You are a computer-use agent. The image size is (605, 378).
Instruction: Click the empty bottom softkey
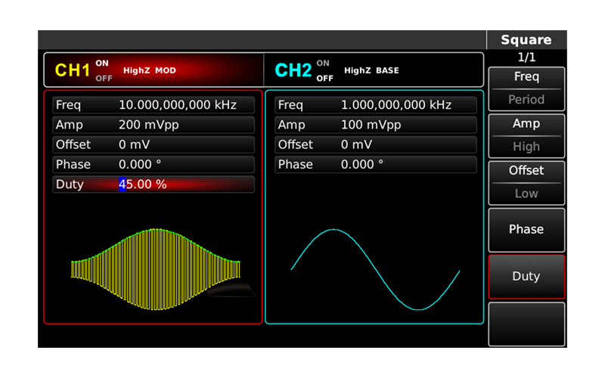click(x=526, y=324)
